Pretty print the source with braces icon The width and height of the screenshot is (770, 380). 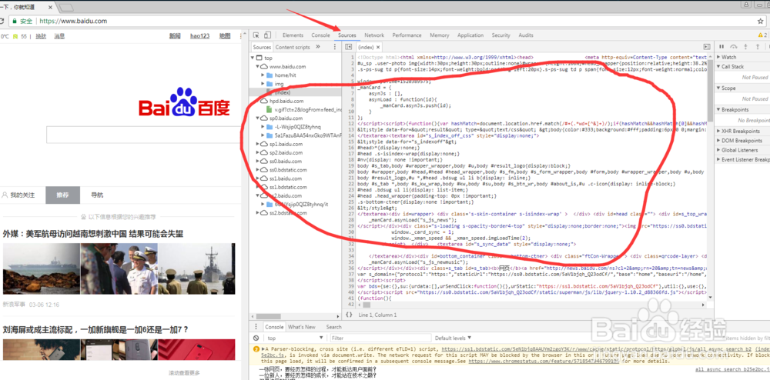pyautogui.click(x=349, y=315)
